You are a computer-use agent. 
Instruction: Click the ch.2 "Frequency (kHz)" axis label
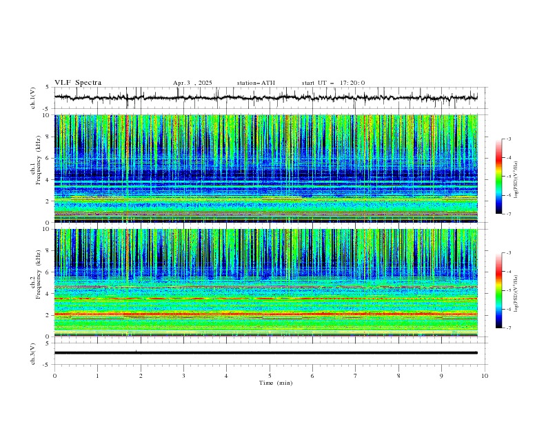[39, 274]
